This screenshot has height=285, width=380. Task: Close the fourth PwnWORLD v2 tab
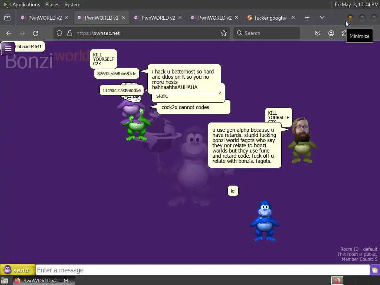pyautogui.click(x=236, y=18)
